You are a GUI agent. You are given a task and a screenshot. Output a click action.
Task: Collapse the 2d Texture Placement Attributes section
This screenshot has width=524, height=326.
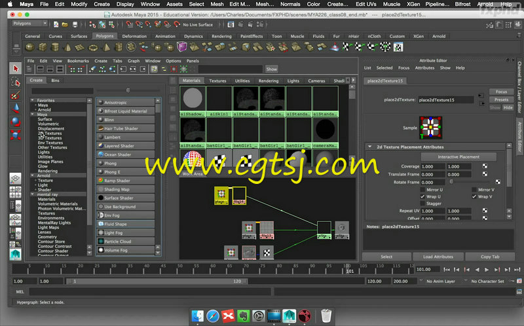pyautogui.click(x=370, y=147)
